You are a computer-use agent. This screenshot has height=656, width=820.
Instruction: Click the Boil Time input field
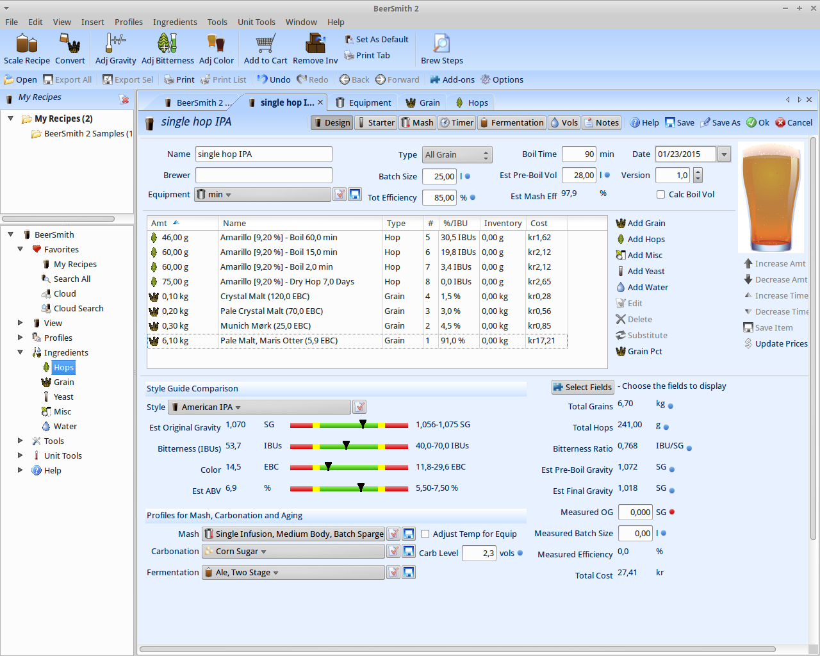(579, 154)
